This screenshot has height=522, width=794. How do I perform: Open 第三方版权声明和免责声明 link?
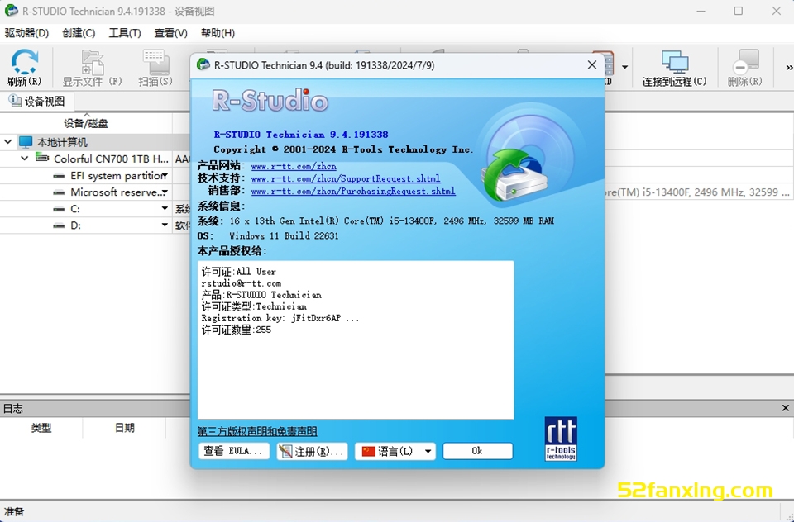click(x=257, y=431)
